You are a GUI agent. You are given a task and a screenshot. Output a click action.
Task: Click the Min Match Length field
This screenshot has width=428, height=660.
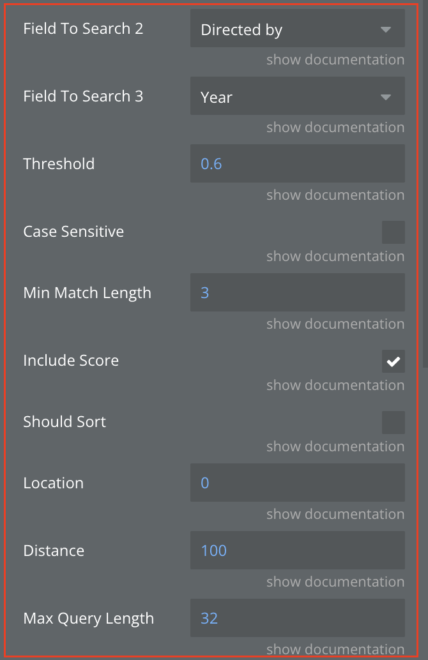click(297, 293)
